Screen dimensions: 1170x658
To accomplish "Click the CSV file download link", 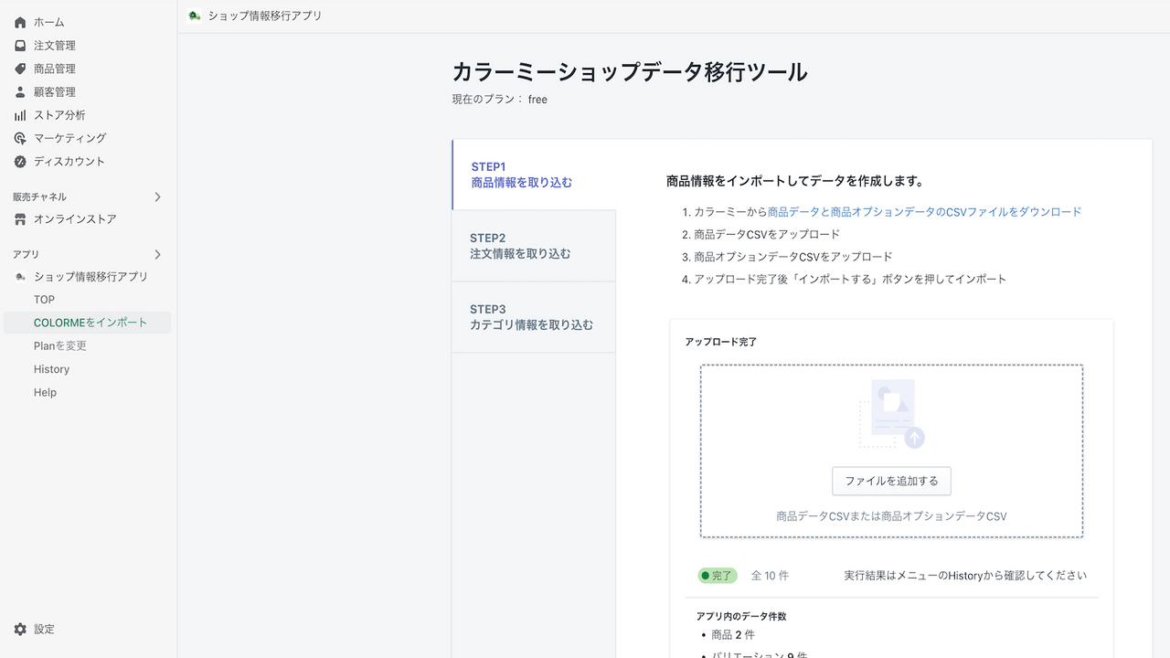I will pos(924,211).
